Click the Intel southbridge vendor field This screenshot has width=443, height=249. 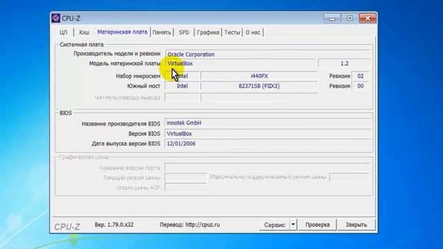182,86
